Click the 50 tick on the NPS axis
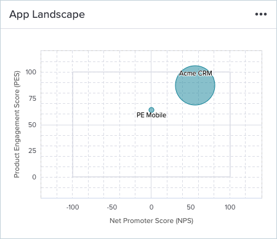This screenshot has width=277, height=239. (x=191, y=207)
